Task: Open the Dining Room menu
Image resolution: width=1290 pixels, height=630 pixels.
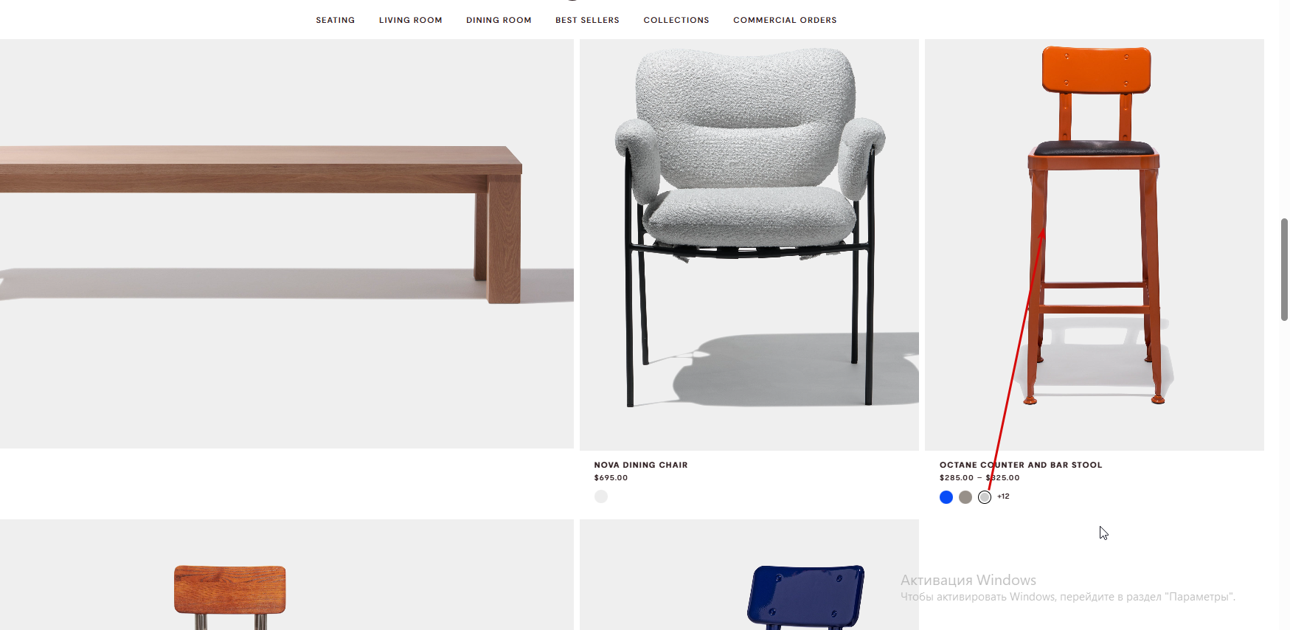Action: [x=499, y=20]
